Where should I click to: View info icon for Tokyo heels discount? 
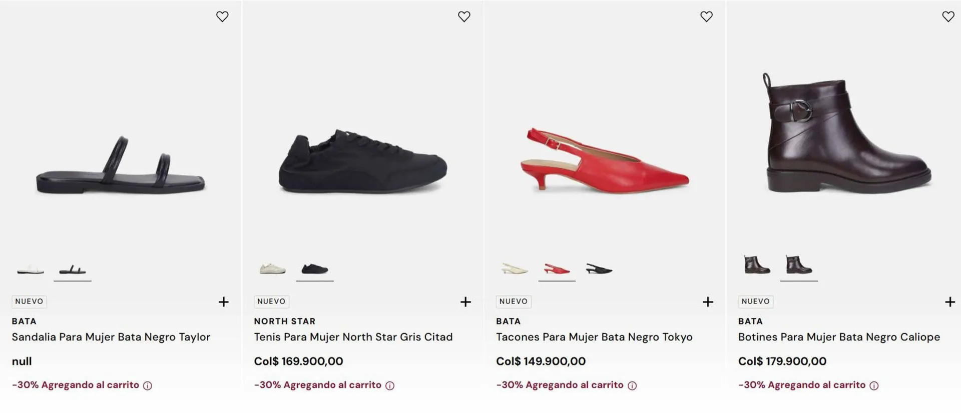[632, 385]
